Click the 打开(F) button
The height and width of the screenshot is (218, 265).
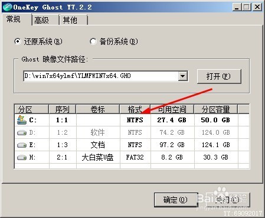[219, 76]
